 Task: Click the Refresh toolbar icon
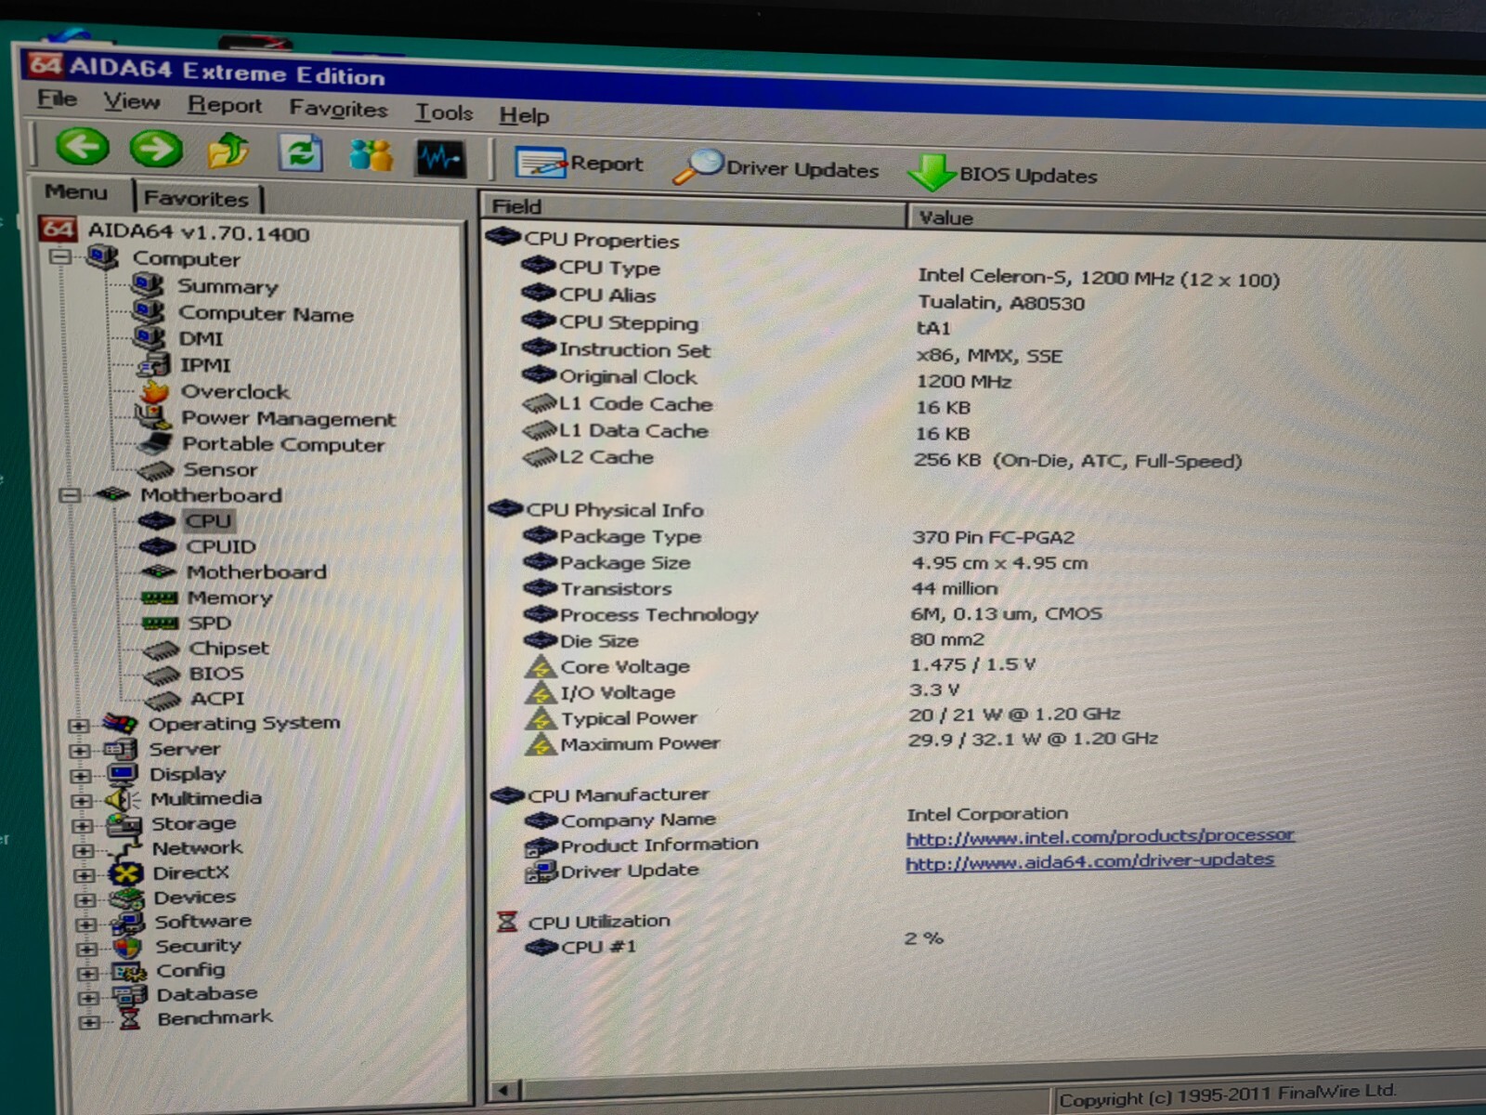point(300,153)
